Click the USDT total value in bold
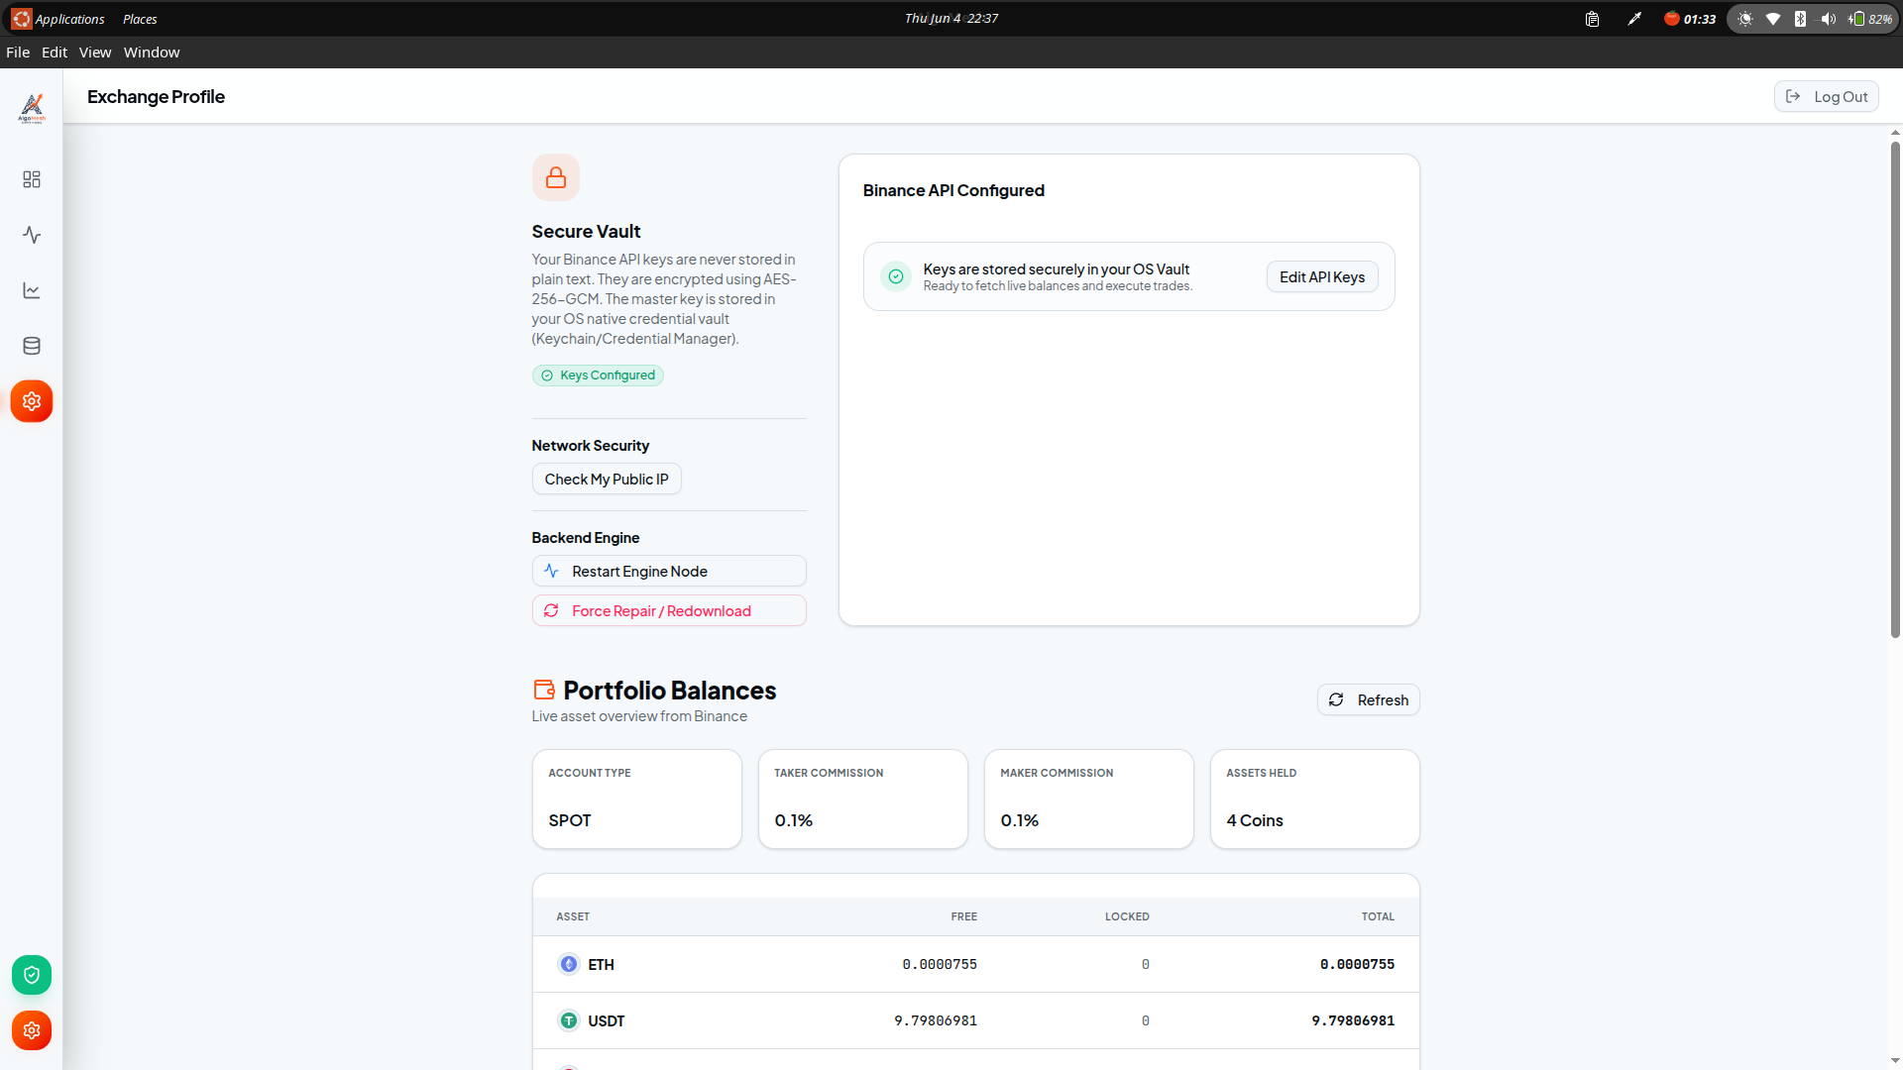This screenshot has height=1070, width=1903. 1353,1021
